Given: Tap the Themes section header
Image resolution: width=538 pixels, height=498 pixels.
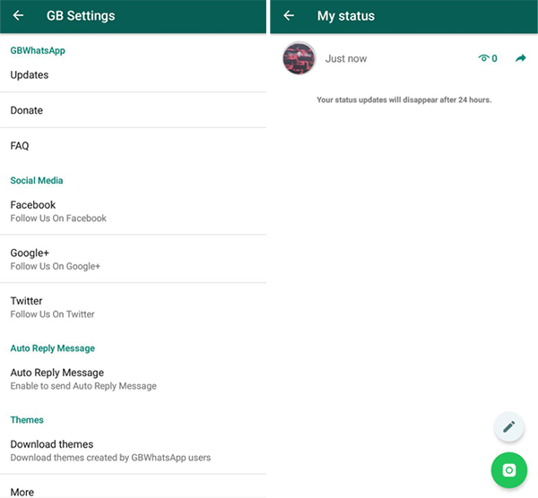Looking at the screenshot, I should (x=27, y=420).
